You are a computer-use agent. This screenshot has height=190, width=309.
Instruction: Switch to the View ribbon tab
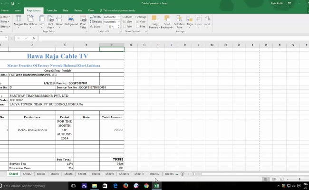(91, 10)
